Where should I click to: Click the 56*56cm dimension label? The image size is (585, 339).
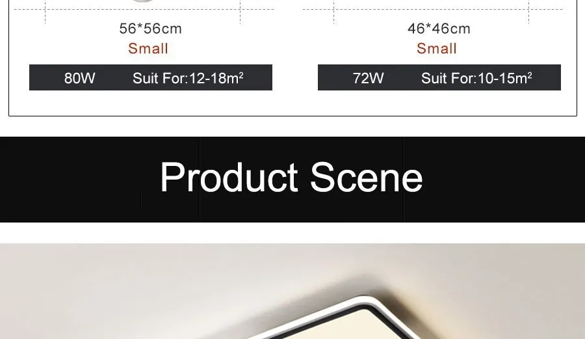[150, 29]
